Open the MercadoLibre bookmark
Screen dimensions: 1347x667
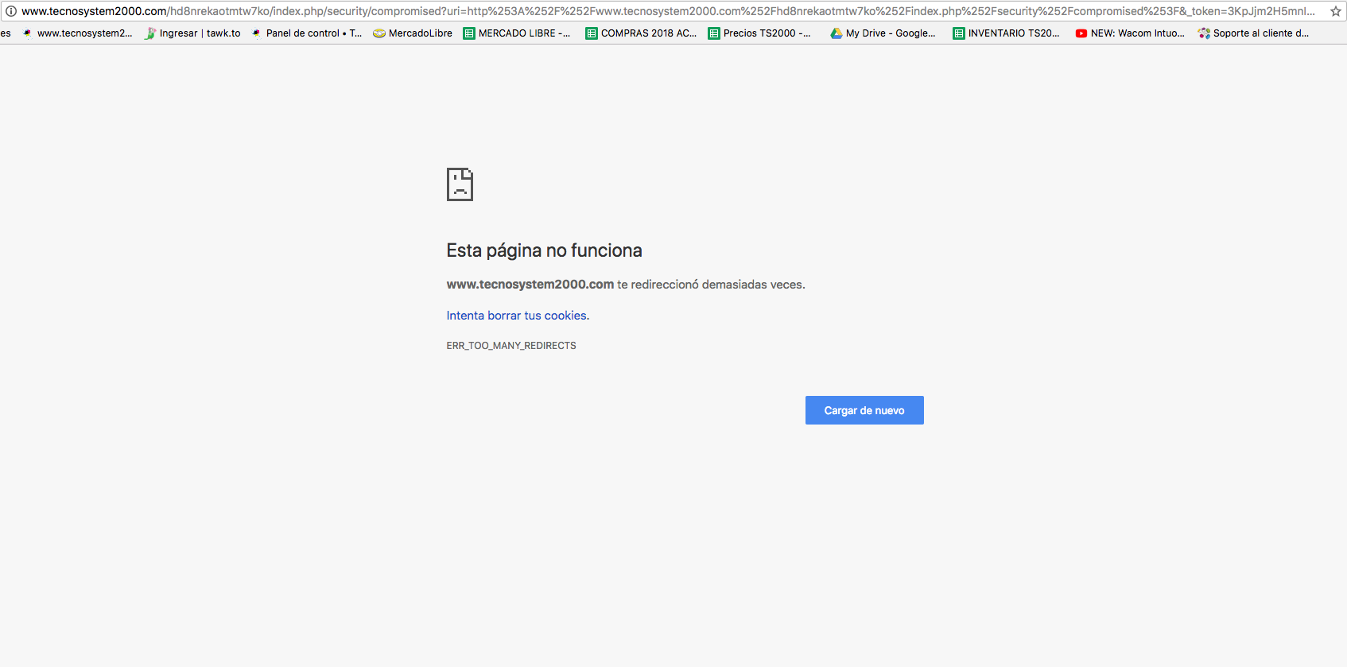(413, 33)
